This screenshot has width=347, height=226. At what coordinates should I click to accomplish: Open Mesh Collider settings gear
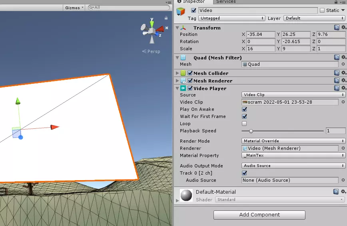point(343,73)
